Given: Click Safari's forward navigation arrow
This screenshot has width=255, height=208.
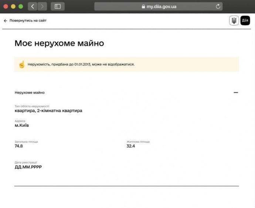Looking at the screenshot, I should 42,6.
